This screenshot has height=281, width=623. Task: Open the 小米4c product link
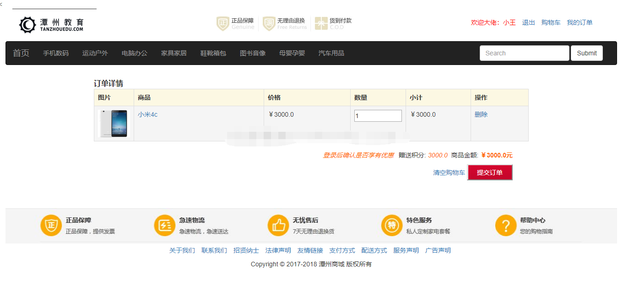pyautogui.click(x=147, y=114)
